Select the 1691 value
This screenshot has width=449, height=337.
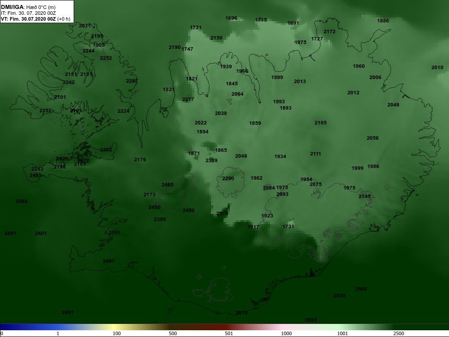coord(293,23)
